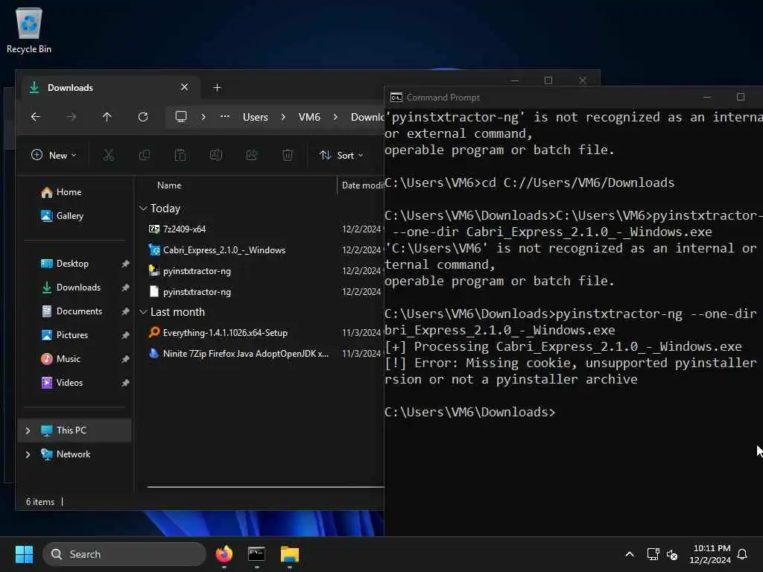Expand chevron after VM6 in breadcrumb
The height and width of the screenshot is (572, 763).
pos(335,117)
